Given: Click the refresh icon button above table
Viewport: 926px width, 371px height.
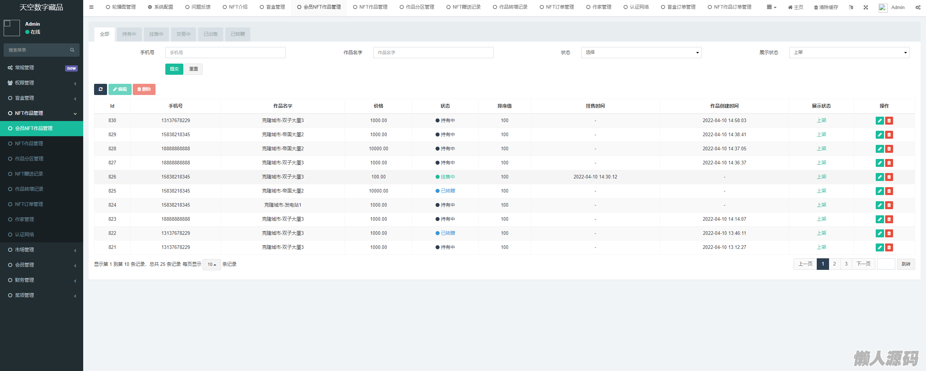Looking at the screenshot, I should pos(100,89).
